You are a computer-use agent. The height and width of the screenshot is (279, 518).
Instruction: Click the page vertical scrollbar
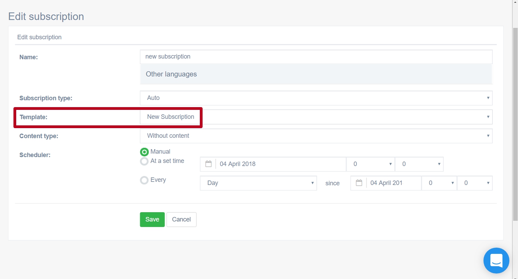click(515, 124)
